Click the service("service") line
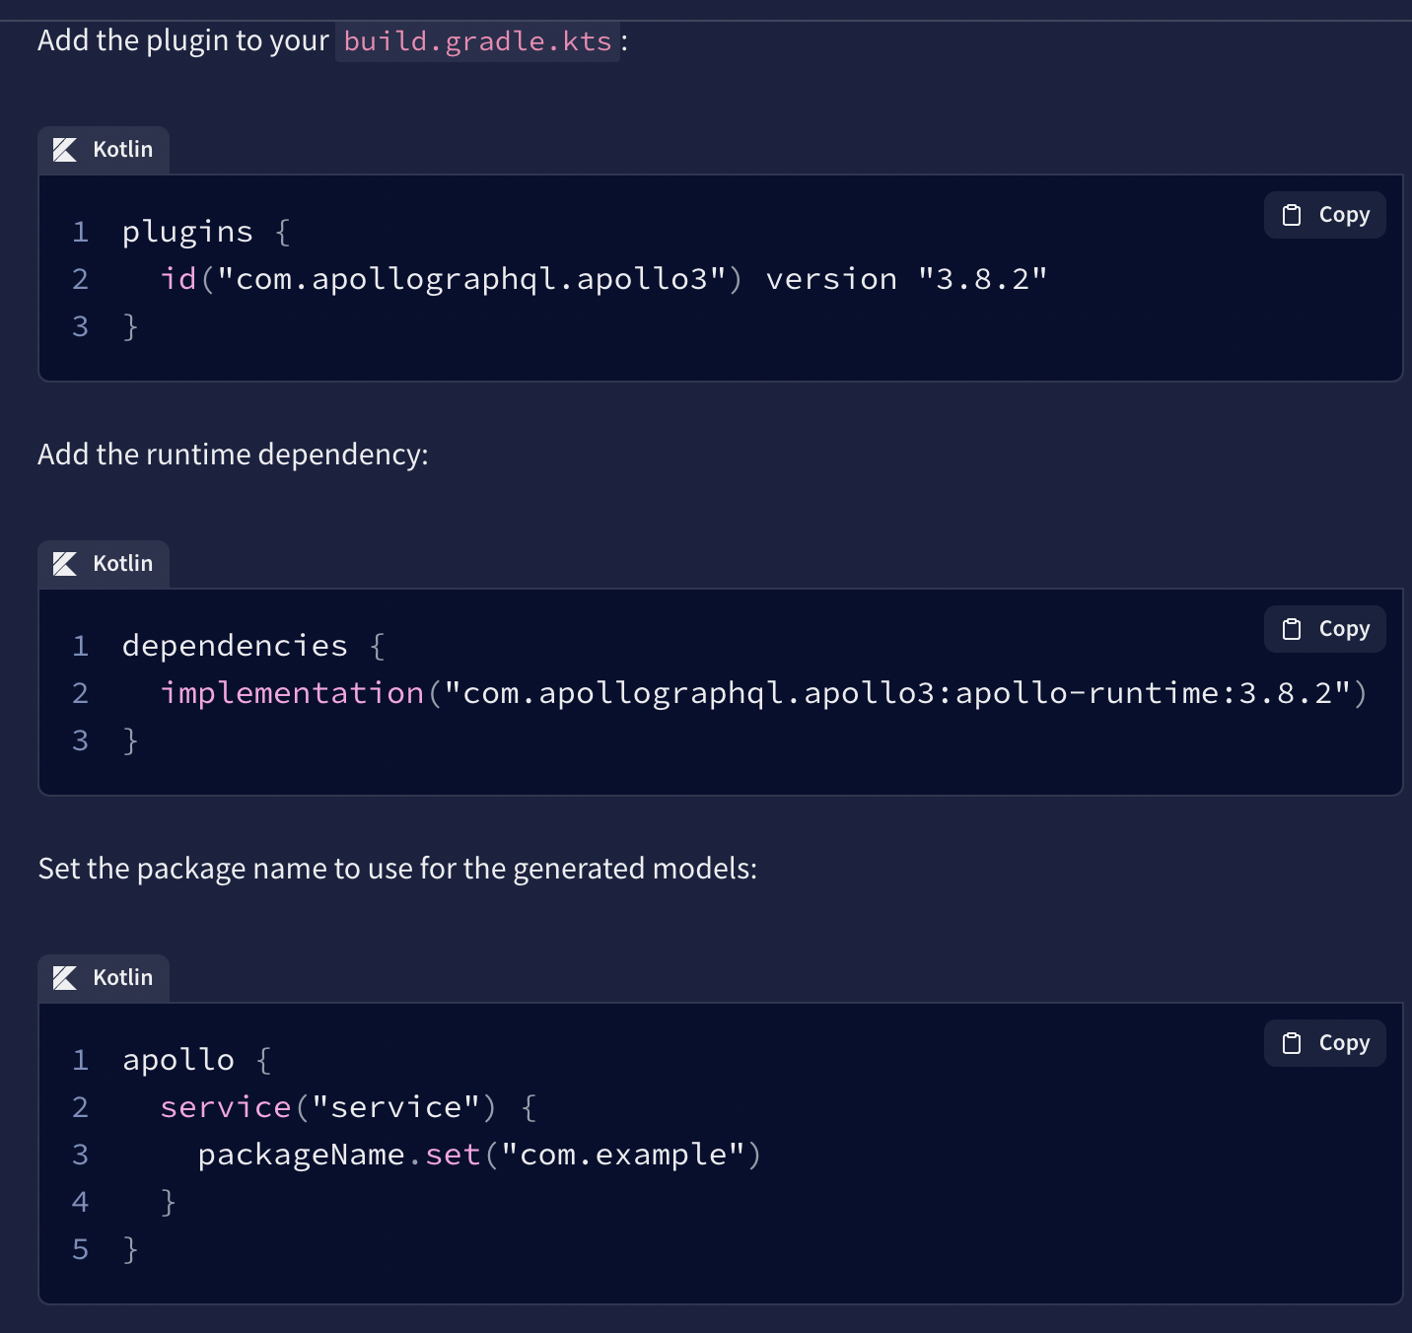The image size is (1412, 1333). [348, 1107]
